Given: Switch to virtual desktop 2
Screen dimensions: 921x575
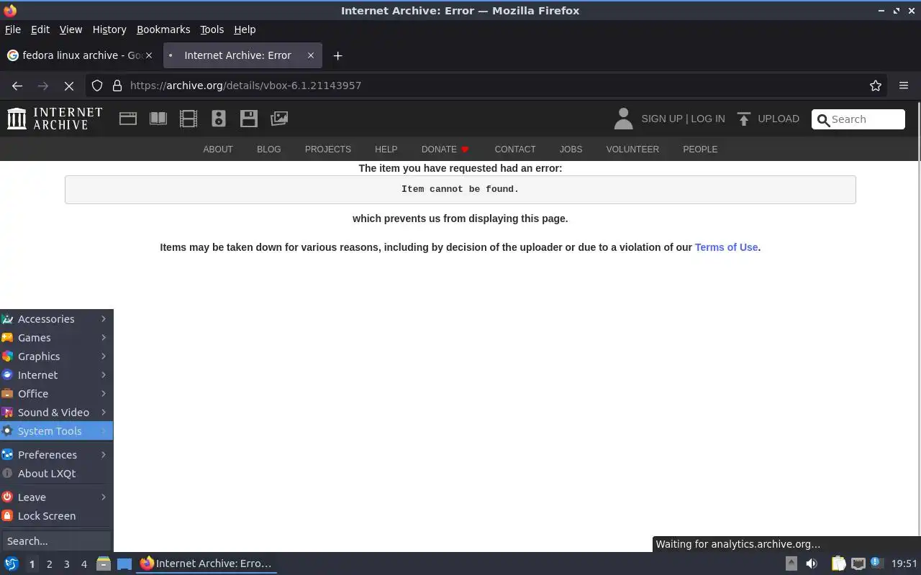Looking at the screenshot, I should tap(49, 564).
